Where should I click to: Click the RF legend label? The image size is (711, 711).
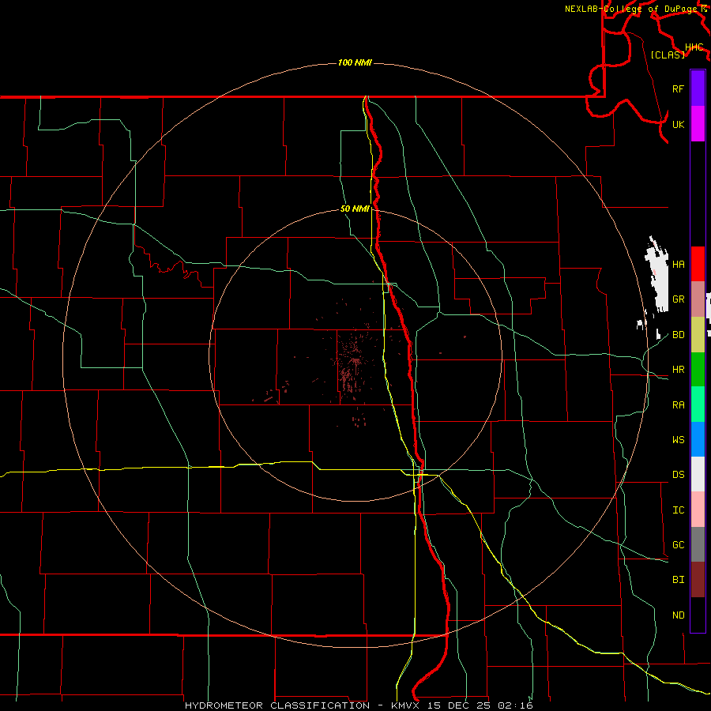678,88
